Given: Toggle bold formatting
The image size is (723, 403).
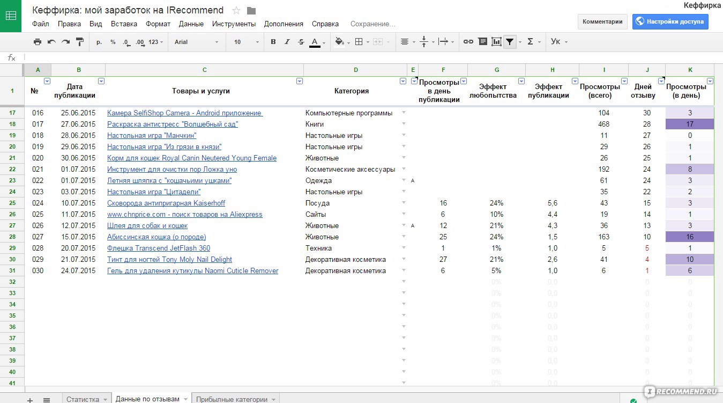Looking at the screenshot, I should point(273,42).
